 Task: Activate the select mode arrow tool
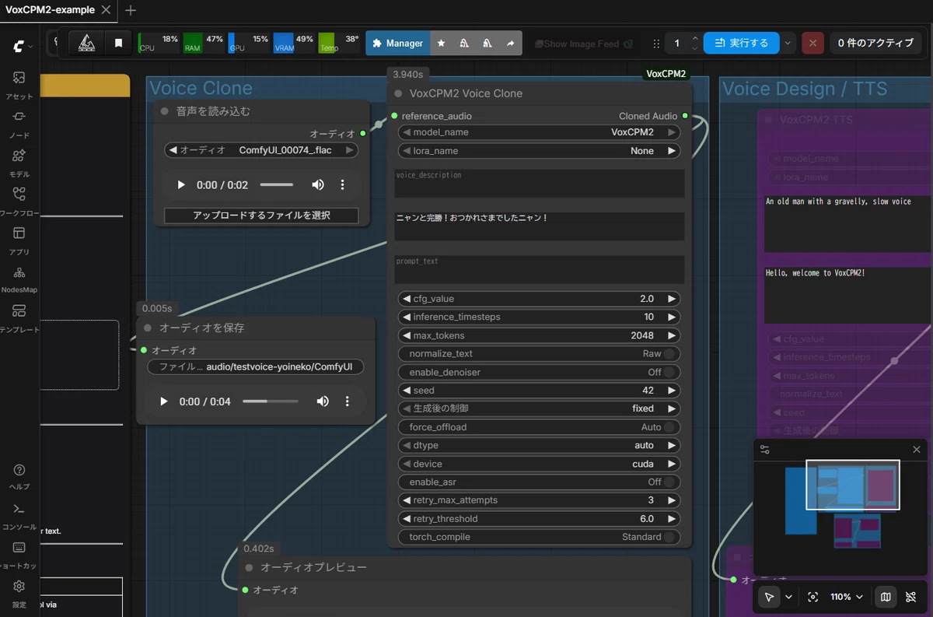point(769,597)
